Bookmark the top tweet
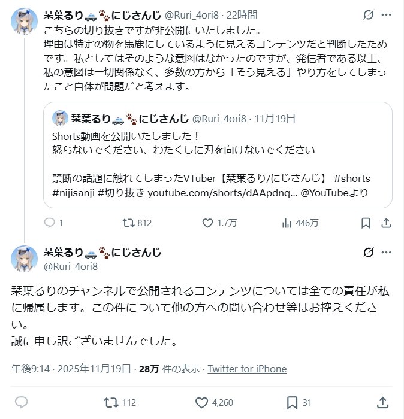Screen dimensions: 404x419 pyautogui.click(x=366, y=223)
